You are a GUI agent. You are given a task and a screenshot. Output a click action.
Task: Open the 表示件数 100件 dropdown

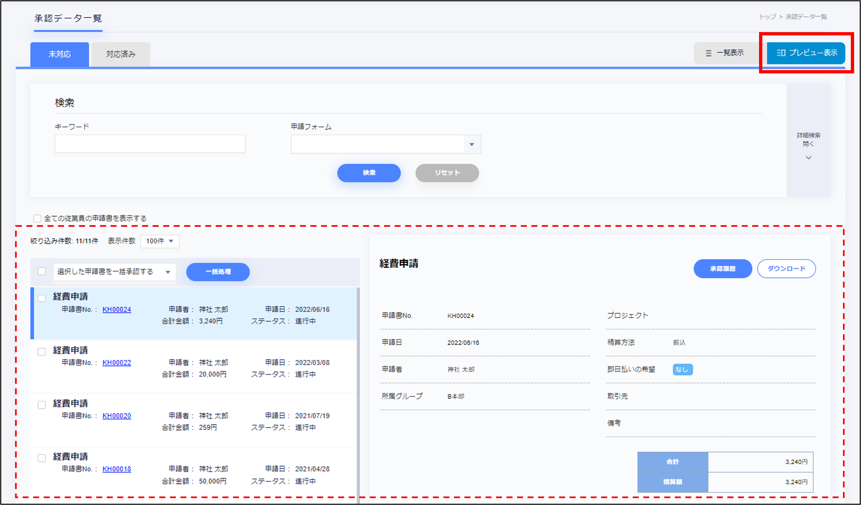coord(160,241)
